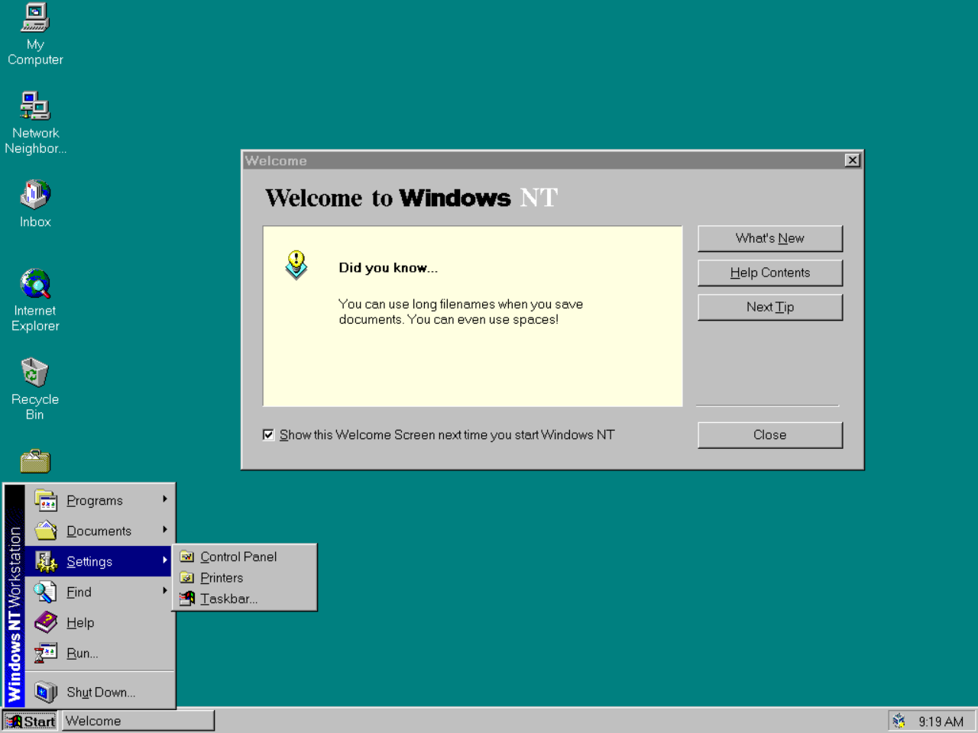Screen dimensions: 978x733
Task: Expand the Find submenu arrow
Action: click(x=164, y=591)
